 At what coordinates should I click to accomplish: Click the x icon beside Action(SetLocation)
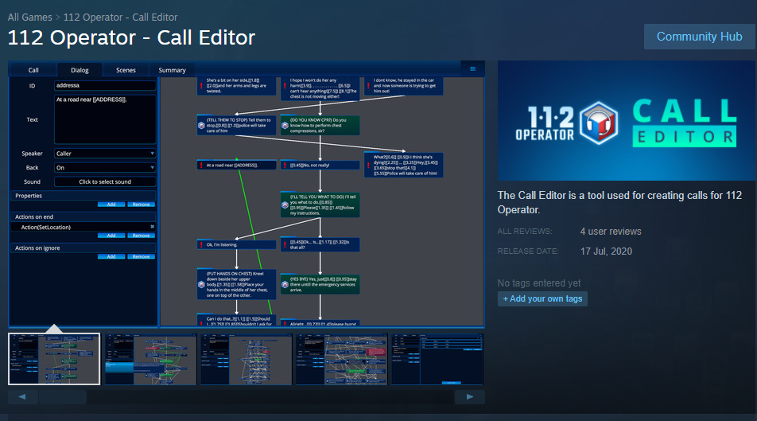pyautogui.click(x=152, y=227)
